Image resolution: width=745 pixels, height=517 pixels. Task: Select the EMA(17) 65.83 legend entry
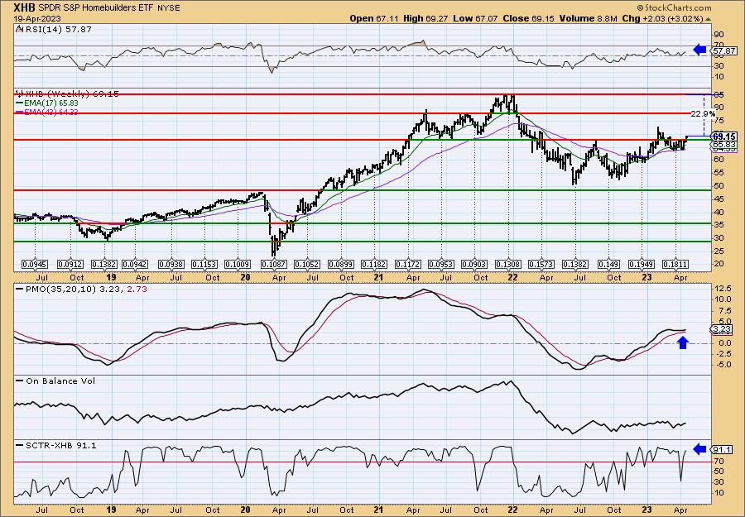coord(47,103)
